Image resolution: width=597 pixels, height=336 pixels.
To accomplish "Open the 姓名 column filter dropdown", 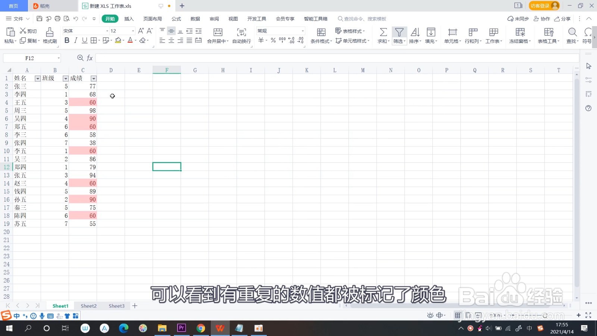I will coord(37,78).
